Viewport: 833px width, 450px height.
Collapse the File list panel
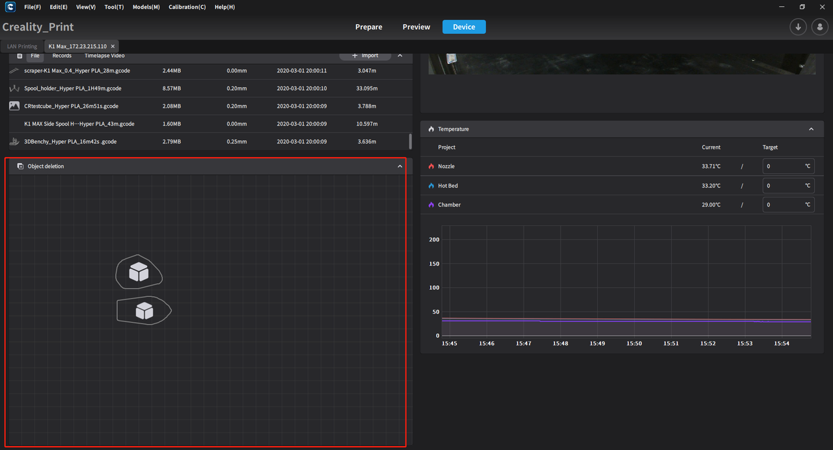(x=400, y=56)
